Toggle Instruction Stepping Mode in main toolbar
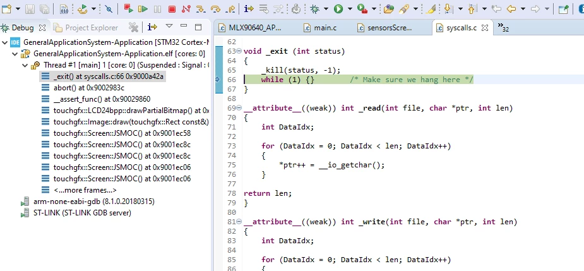Image resolution: width=584 pixels, height=271 pixels. pyautogui.click(x=248, y=9)
